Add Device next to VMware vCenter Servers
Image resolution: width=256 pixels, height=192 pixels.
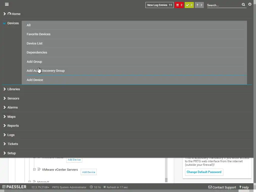tap(89, 172)
